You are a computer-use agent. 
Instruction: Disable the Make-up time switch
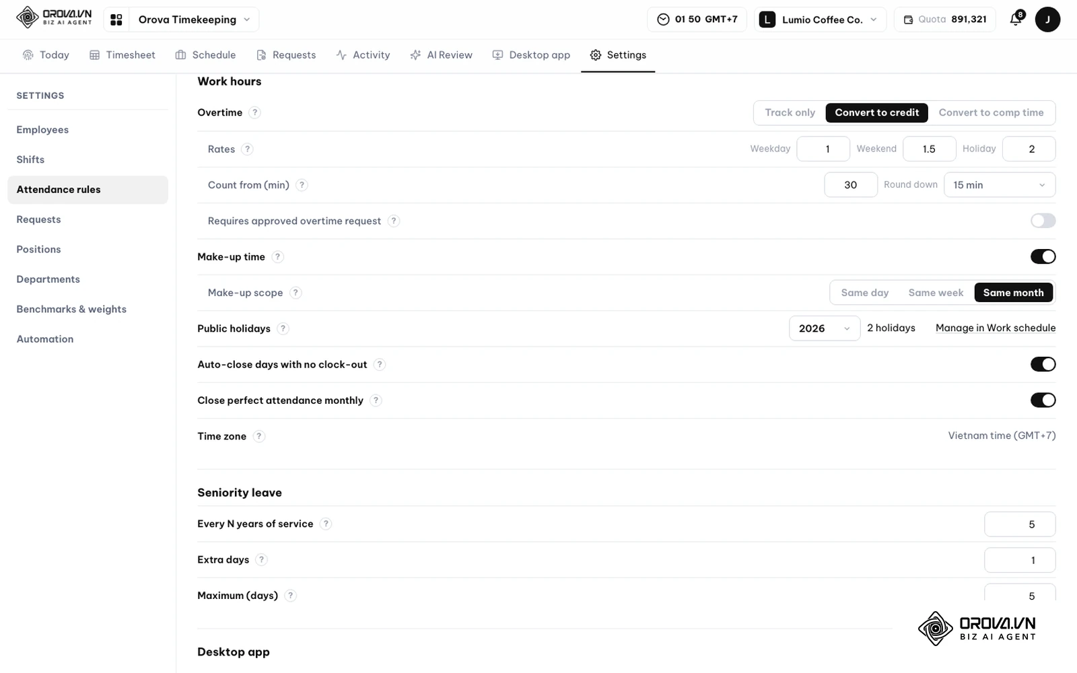pyautogui.click(x=1043, y=257)
